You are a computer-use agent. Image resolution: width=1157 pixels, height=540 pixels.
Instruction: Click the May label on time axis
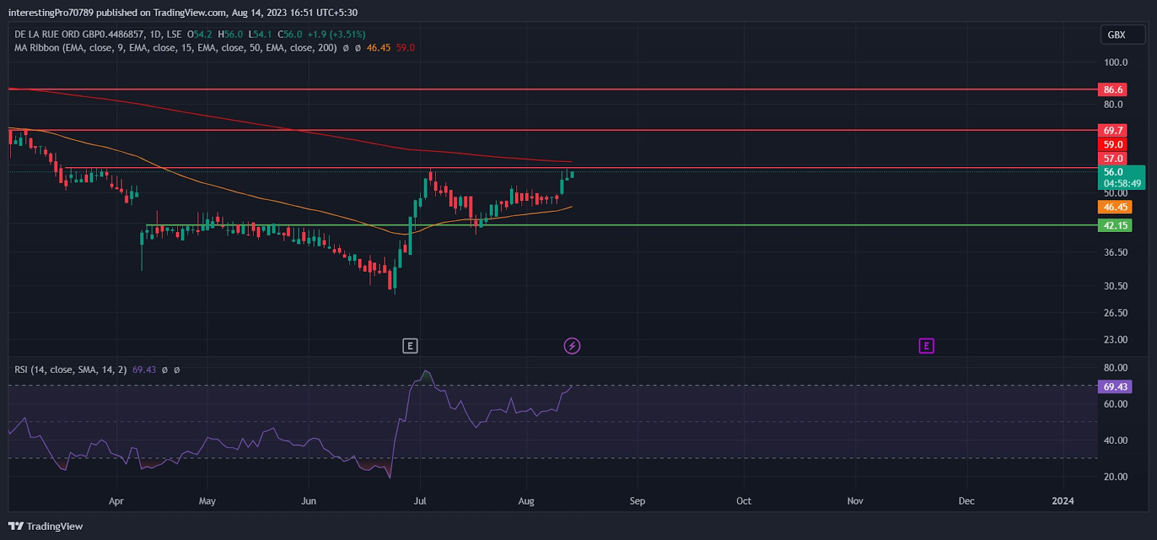click(x=207, y=501)
